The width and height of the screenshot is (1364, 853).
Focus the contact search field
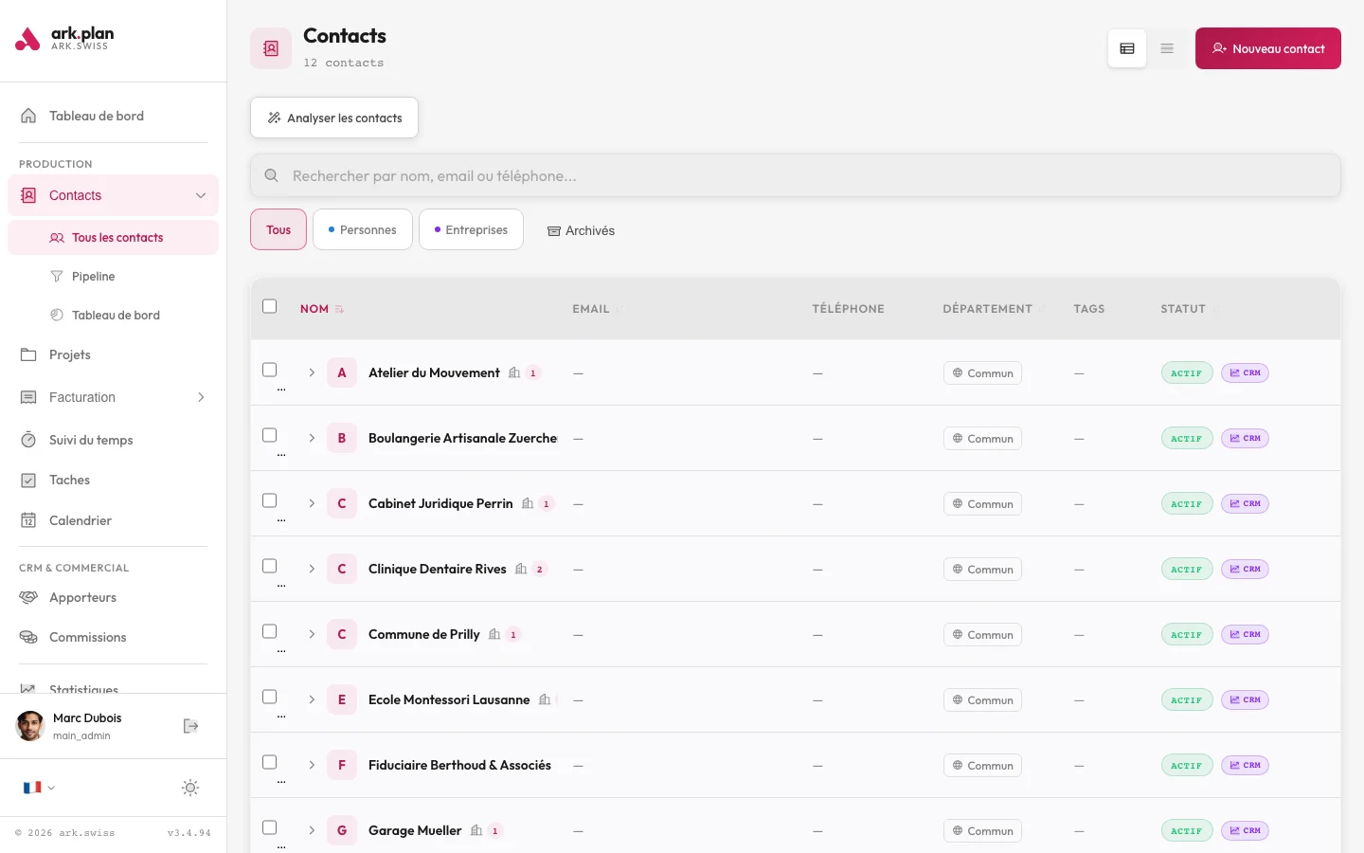(x=796, y=176)
